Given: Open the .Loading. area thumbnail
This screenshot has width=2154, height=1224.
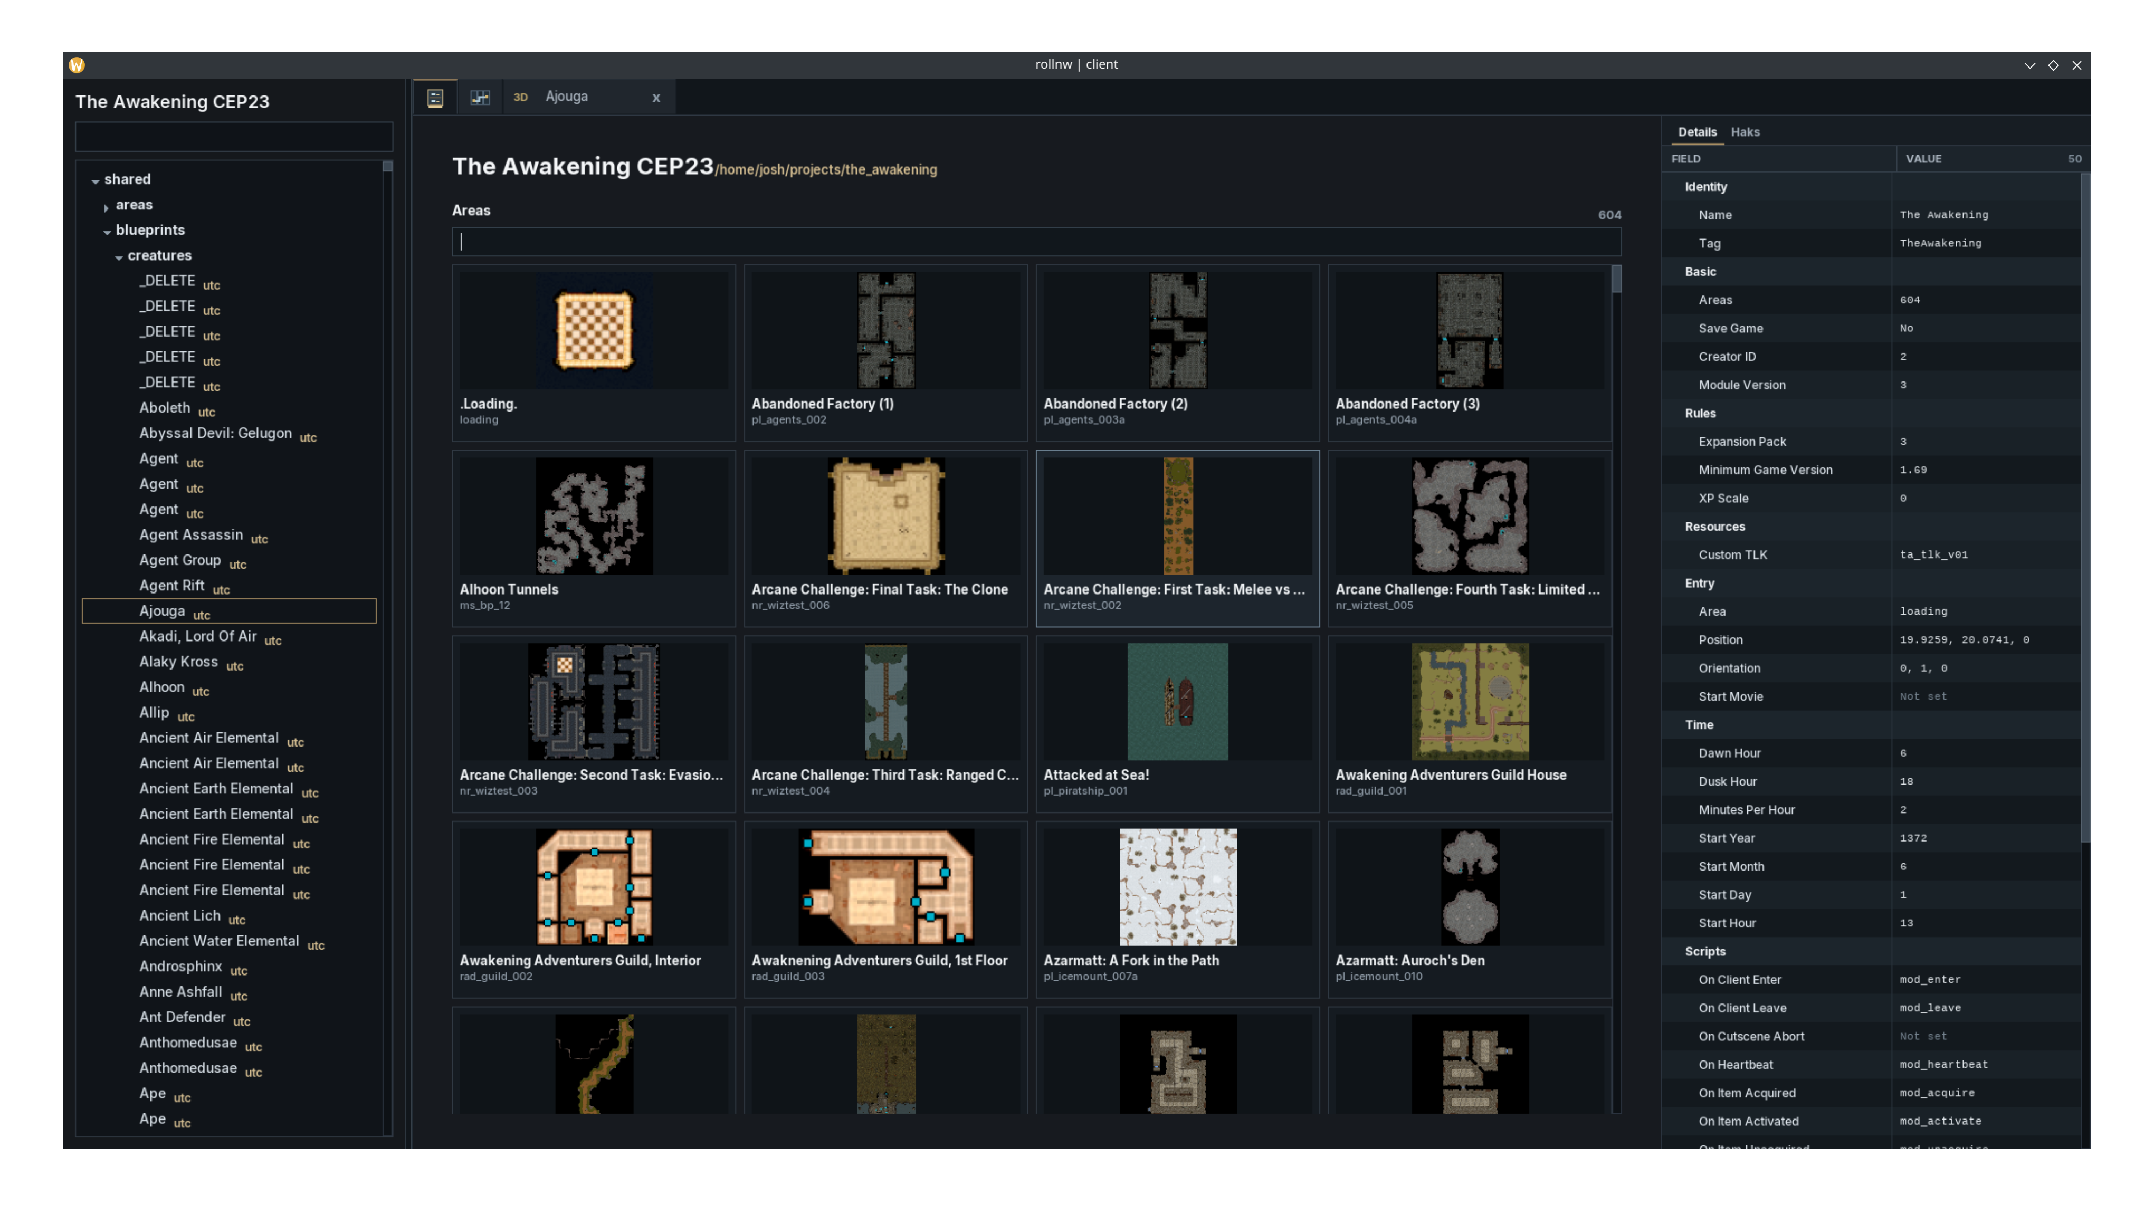Looking at the screenshot, I should (x=594, y=330).
